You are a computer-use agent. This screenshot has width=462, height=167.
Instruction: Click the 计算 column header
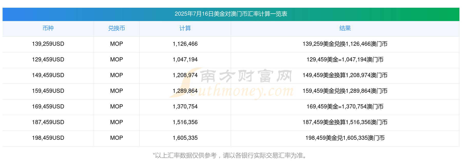tap(185, 28)
